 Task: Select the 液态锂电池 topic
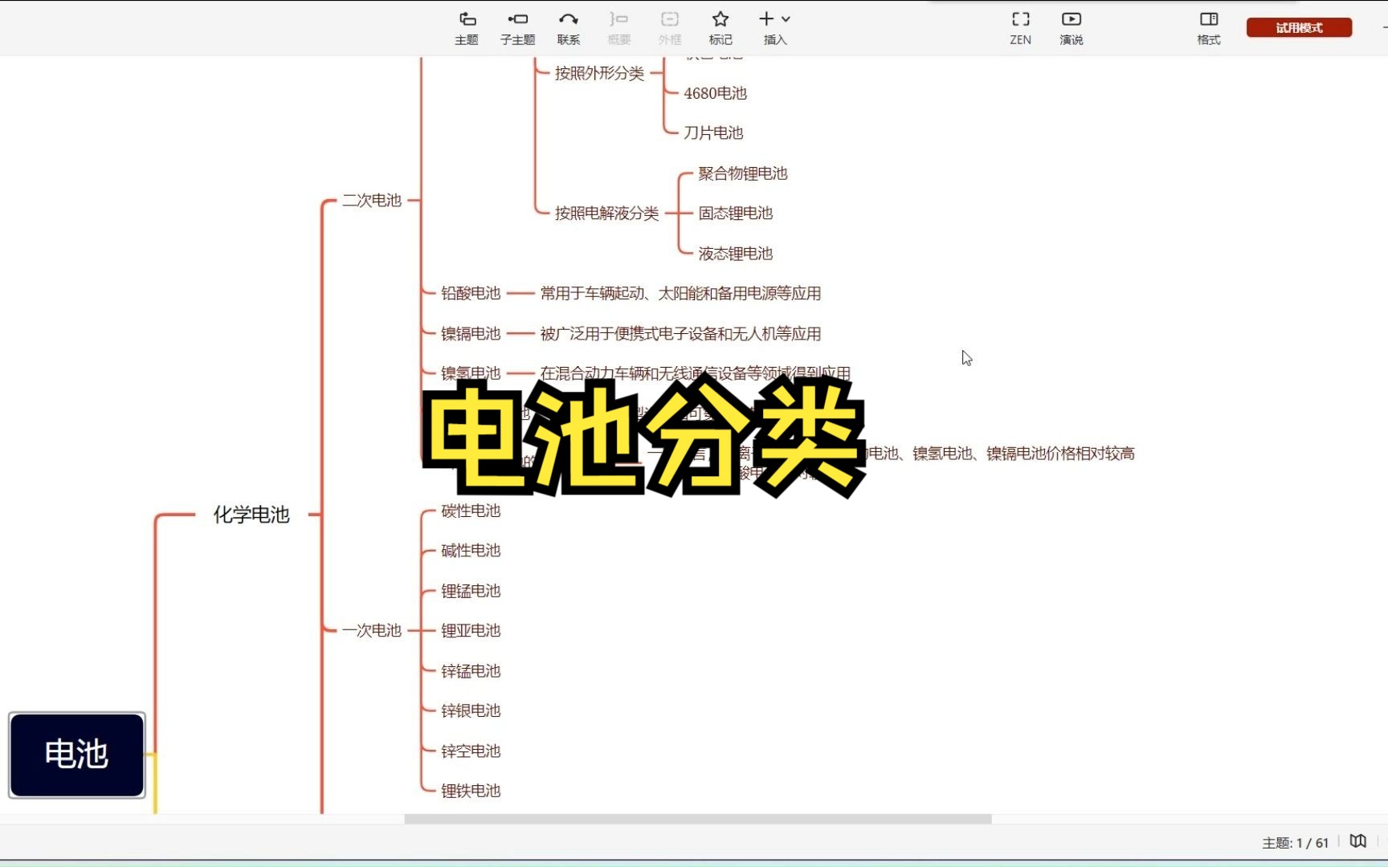coord(736,254)
